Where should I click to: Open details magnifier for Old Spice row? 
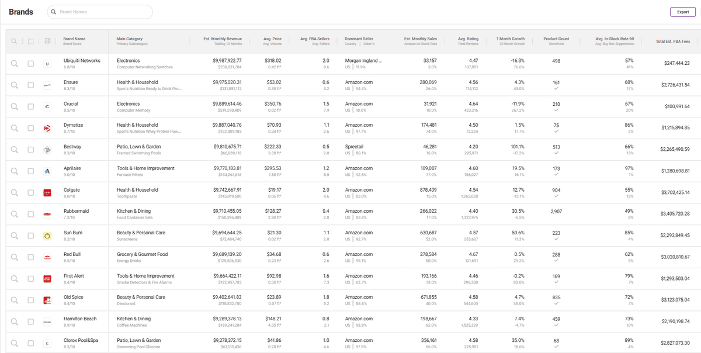pyautogui.click(x=15, y=300)
